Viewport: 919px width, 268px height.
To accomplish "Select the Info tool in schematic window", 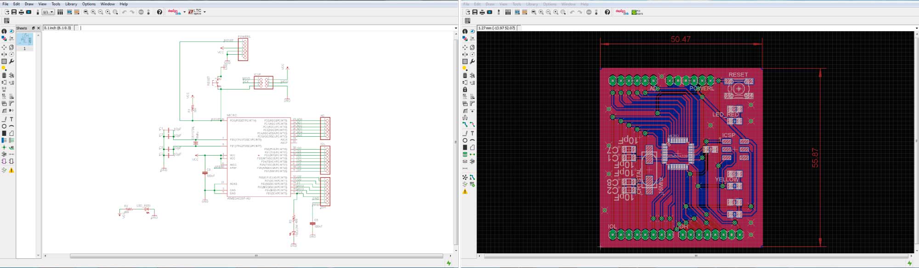I will pos(4,31).
